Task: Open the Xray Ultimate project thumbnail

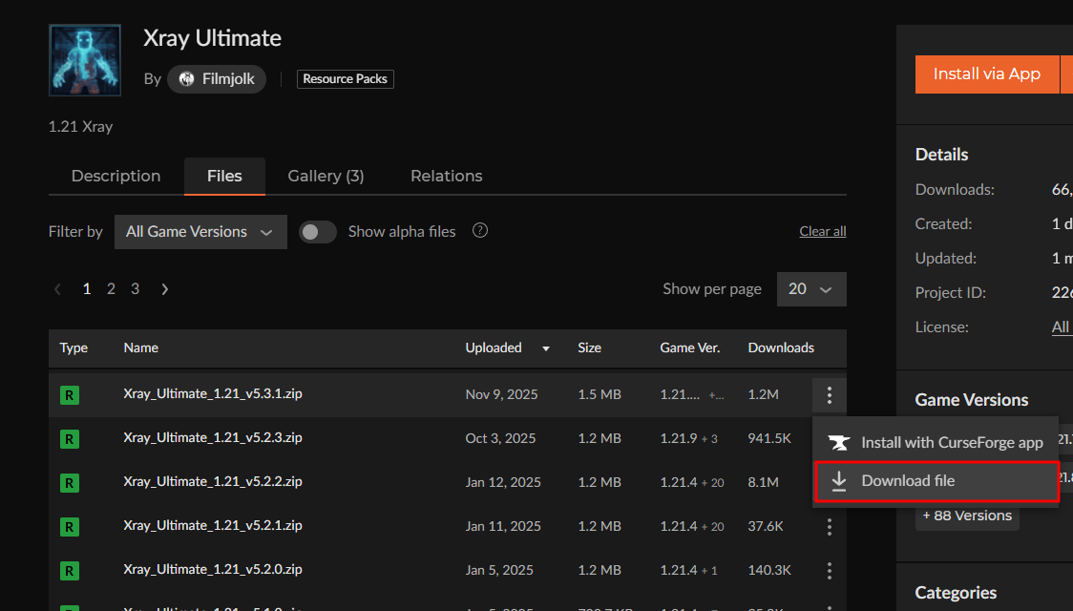Action: 85,60
